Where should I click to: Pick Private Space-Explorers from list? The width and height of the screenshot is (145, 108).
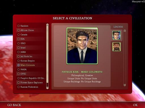coord(31,82)
